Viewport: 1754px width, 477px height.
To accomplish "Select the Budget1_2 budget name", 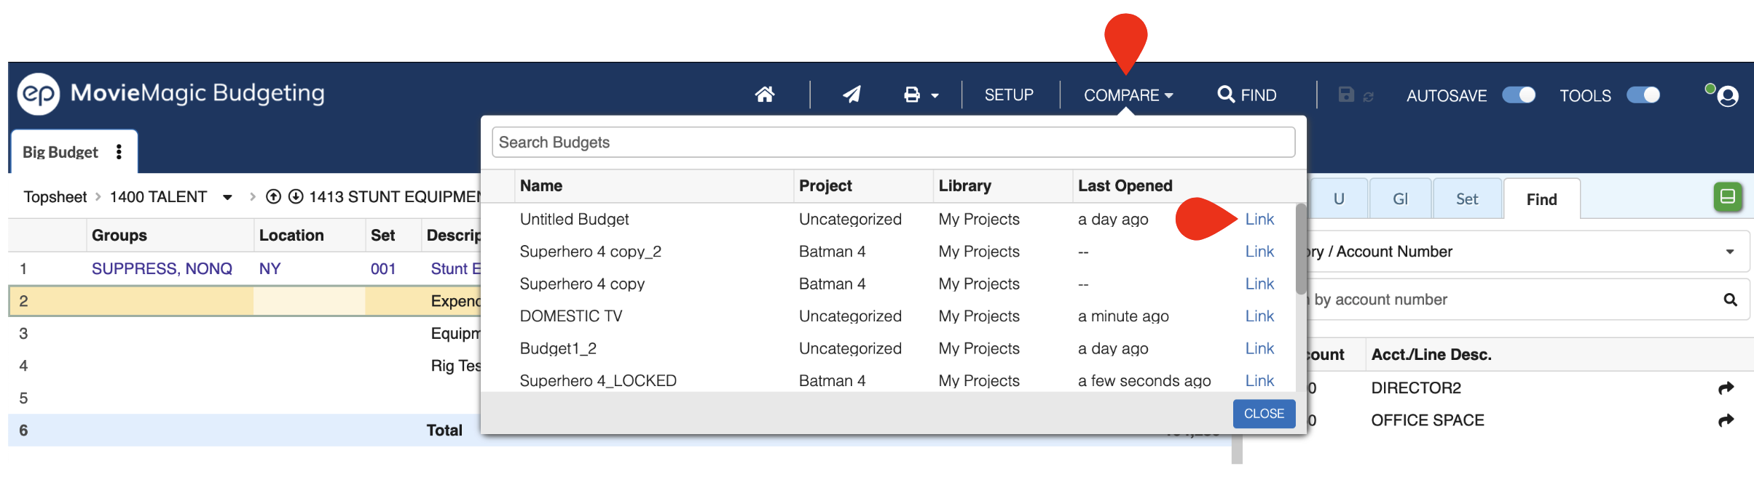I will click(x=558, y=348).
